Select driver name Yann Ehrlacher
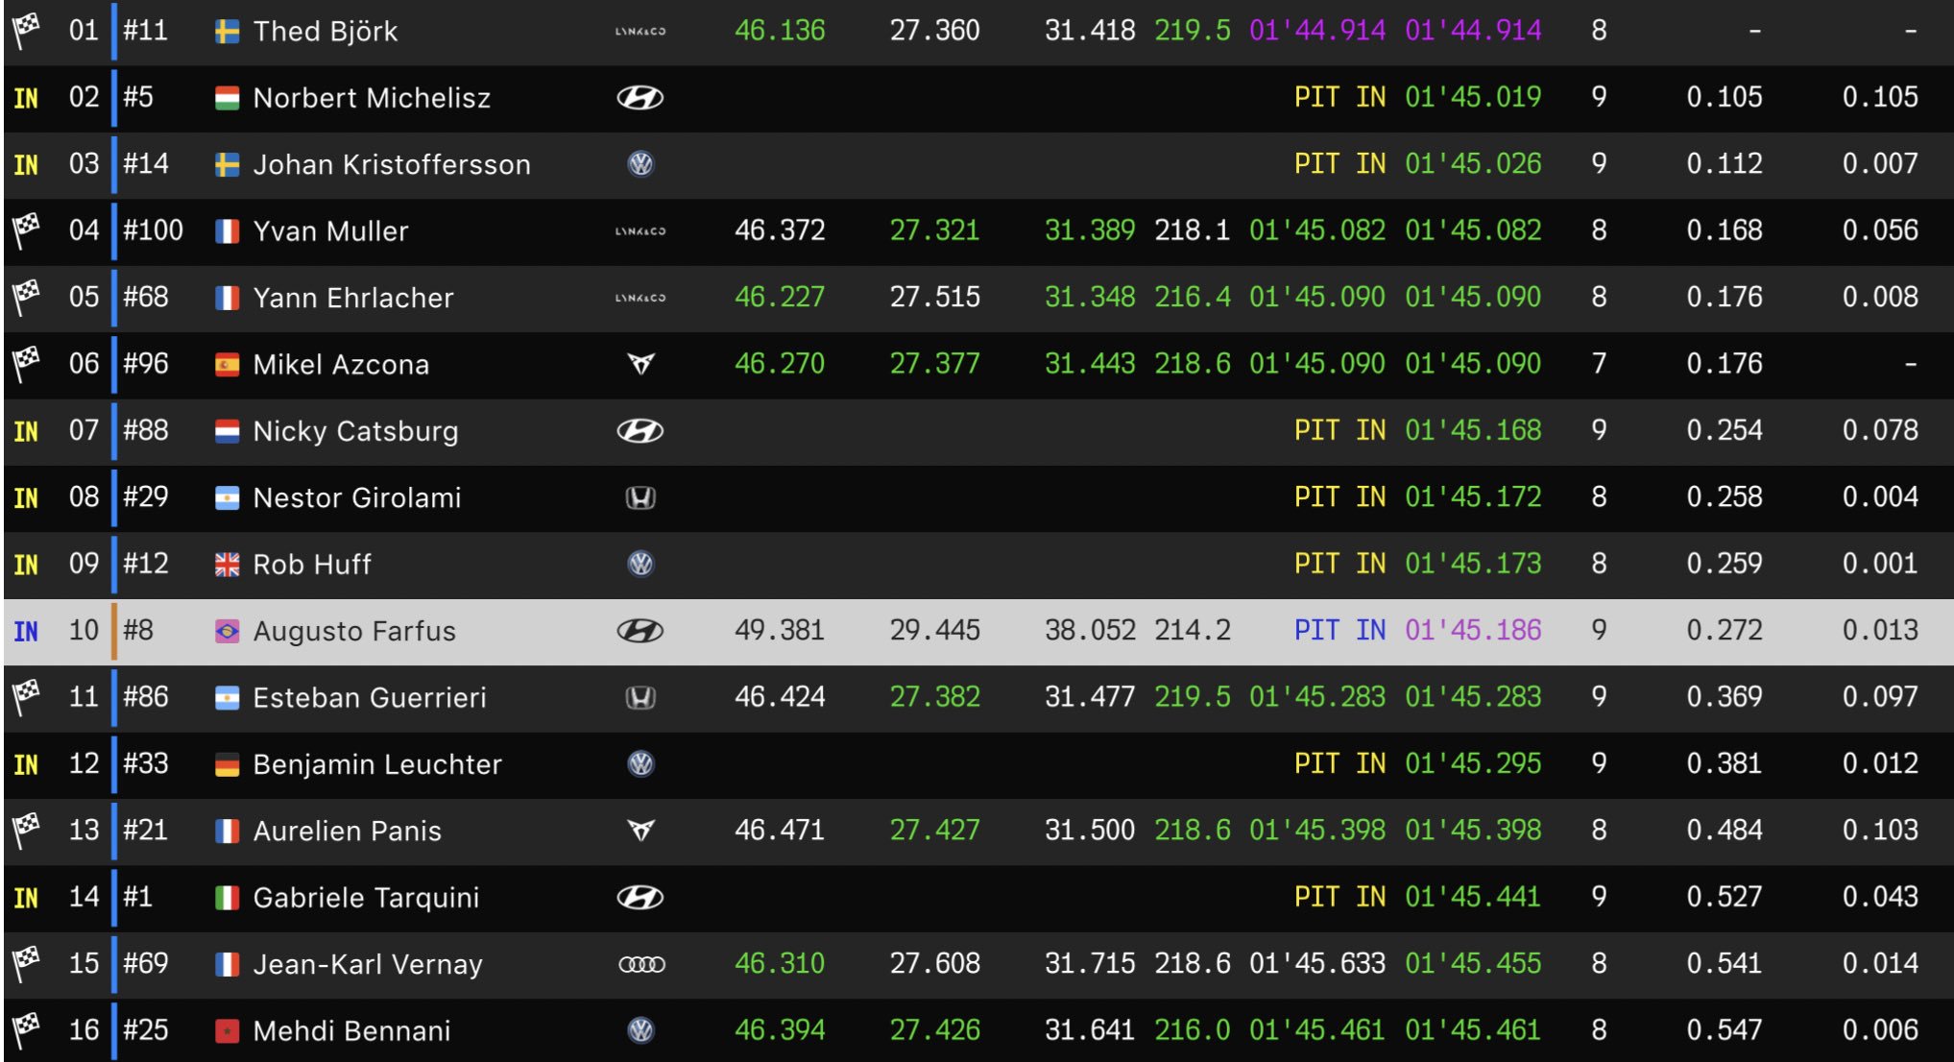The width and height of the screenshot is (1954, 1062). (x=352, y=298)
